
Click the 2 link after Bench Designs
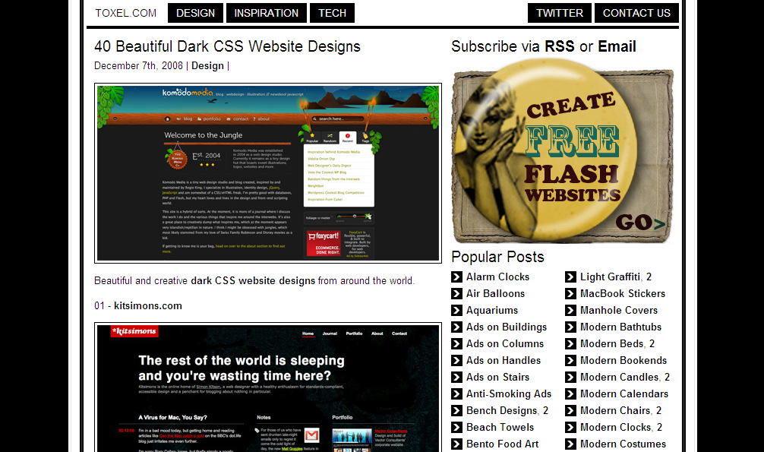click(x=546, y=410)
